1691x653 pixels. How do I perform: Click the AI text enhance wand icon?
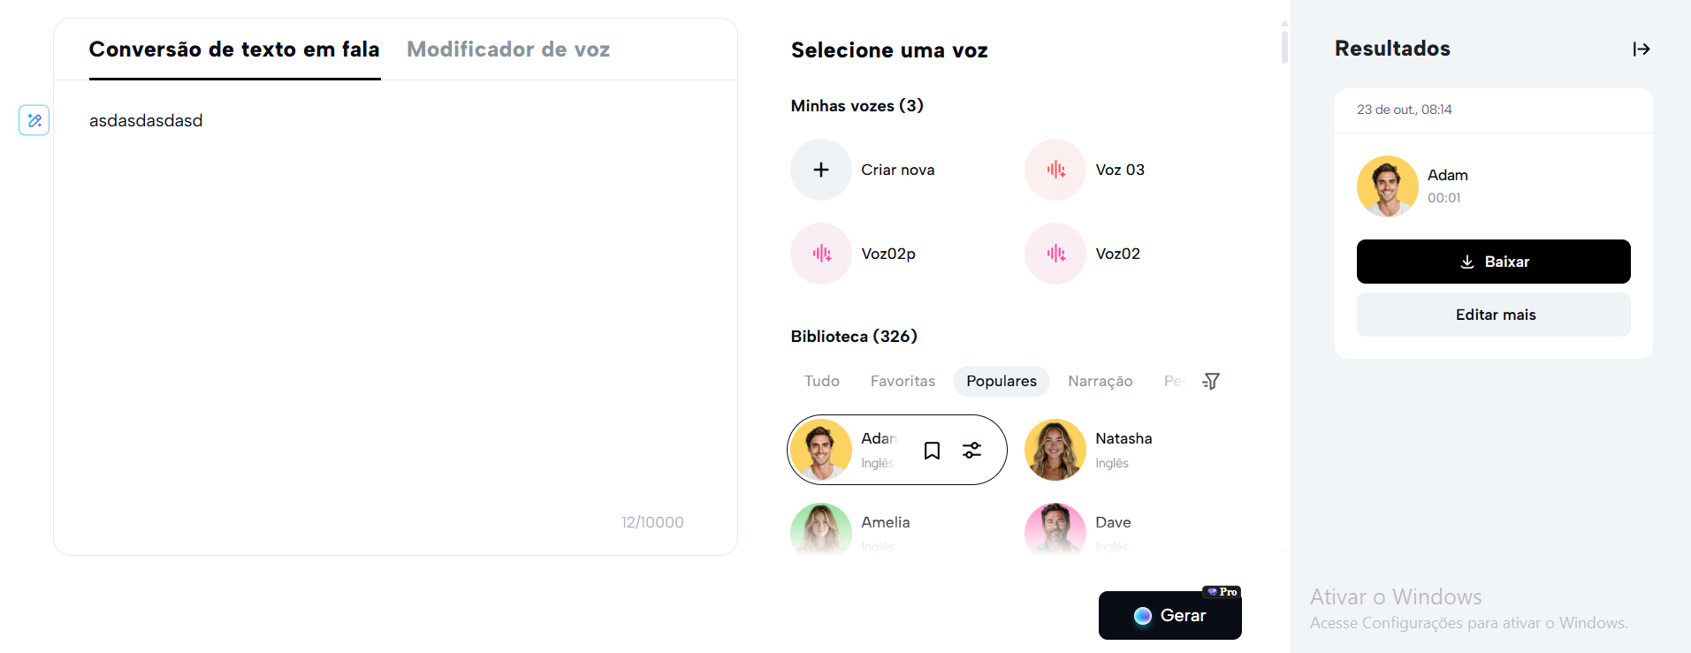point(34,120)
